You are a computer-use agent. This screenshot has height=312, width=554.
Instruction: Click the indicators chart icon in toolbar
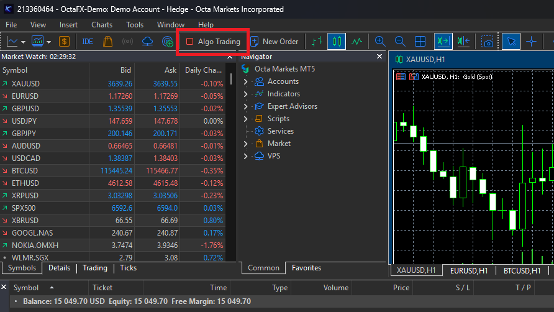(x=37, y=42)
